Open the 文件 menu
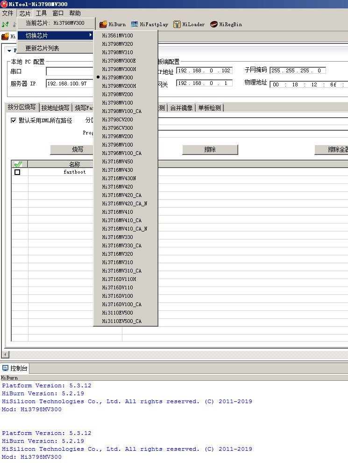The image size is (348, 476). click(7, 13)
